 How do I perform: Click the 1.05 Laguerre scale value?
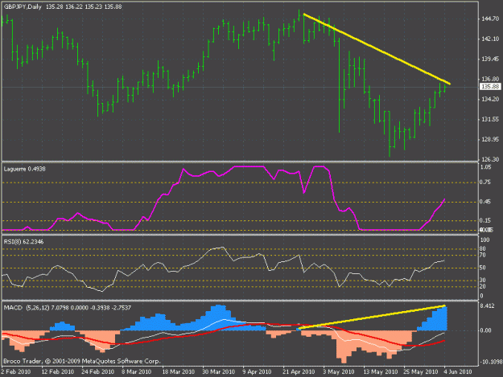485,167
